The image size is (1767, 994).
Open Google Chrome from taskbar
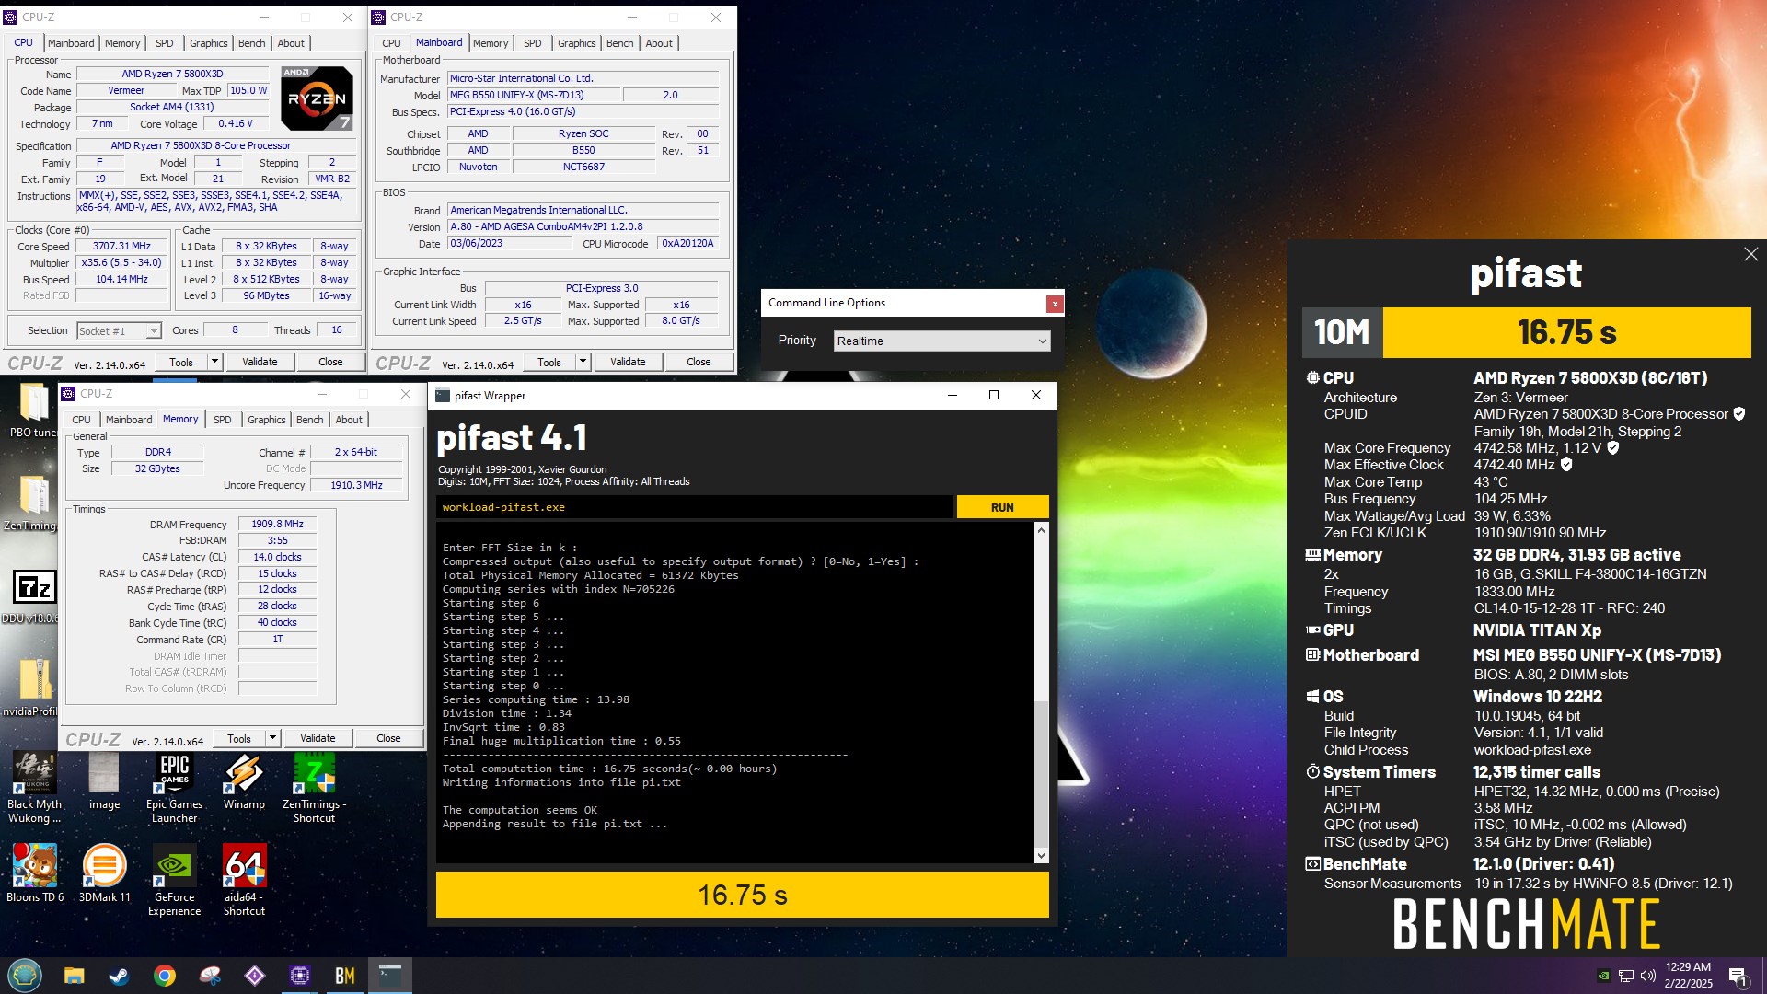165,976
